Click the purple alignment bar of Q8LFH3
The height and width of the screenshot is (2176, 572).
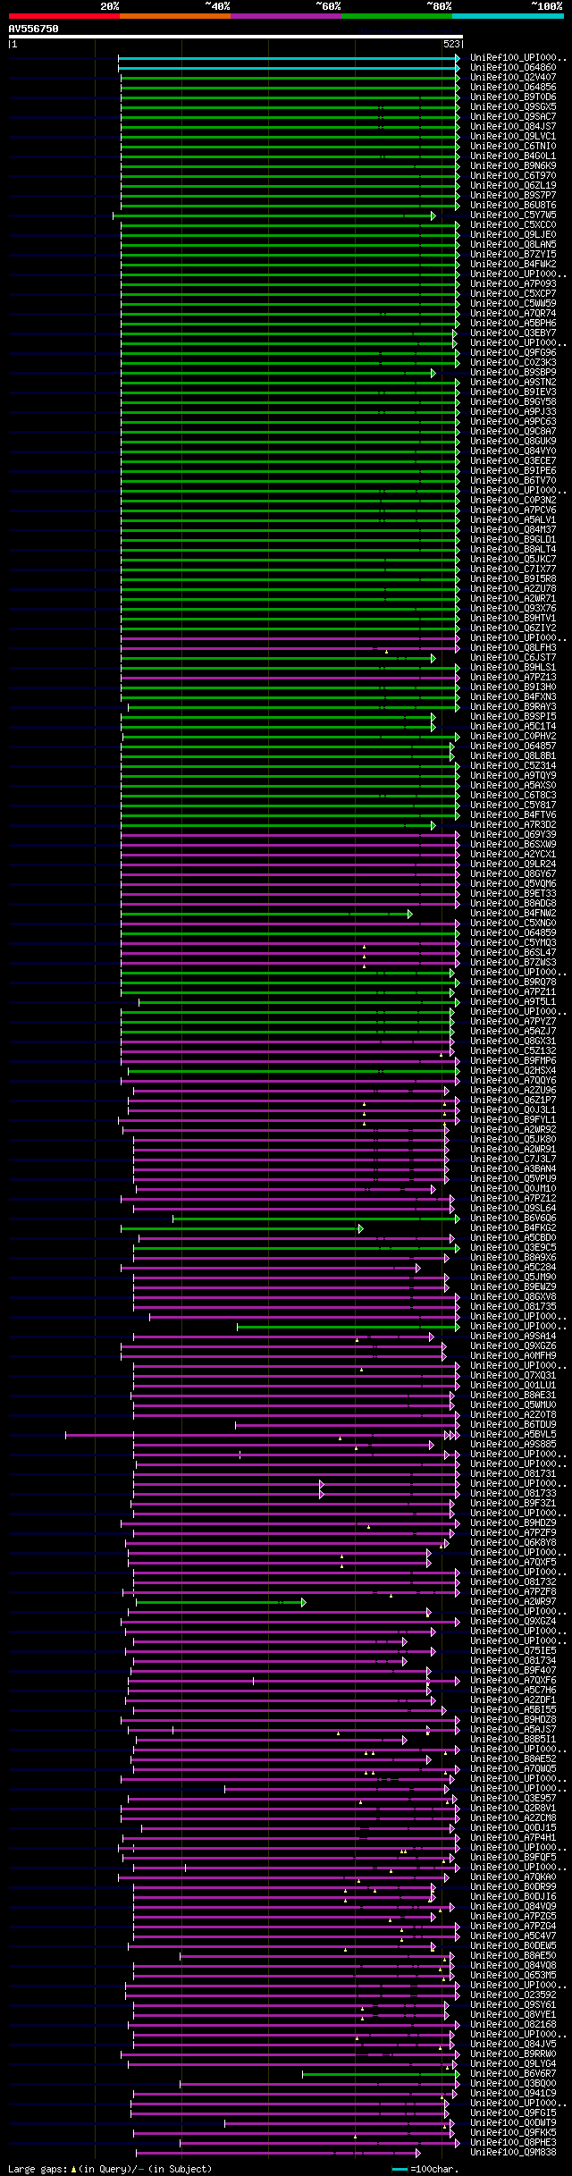(x=290, y=648)
